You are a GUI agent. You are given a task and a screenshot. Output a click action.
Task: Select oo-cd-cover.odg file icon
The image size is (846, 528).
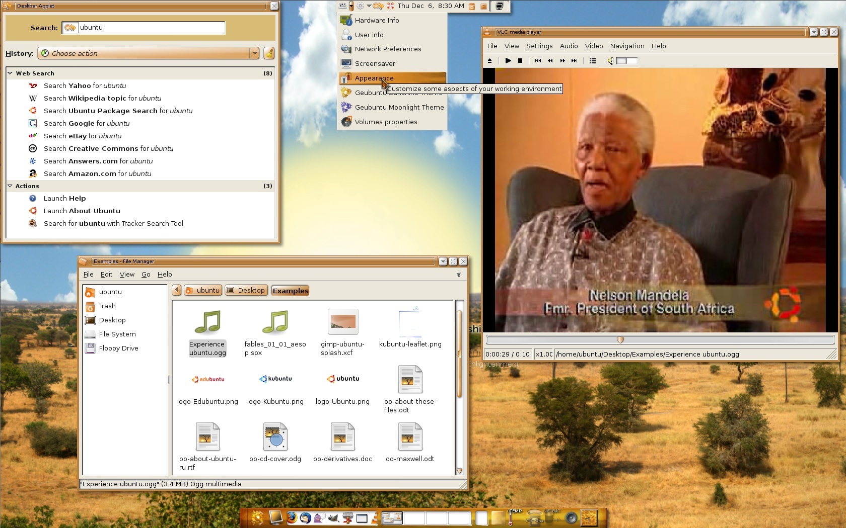pos(275,436)
